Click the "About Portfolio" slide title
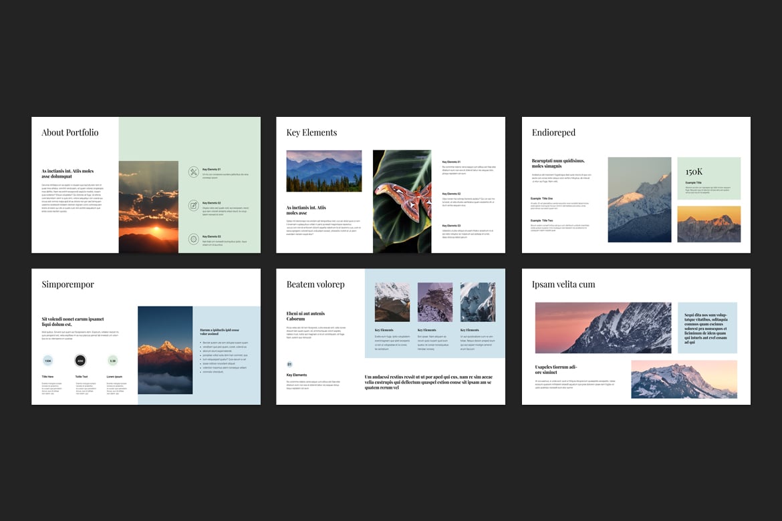 pyautogui.click(x=70, y=133)
